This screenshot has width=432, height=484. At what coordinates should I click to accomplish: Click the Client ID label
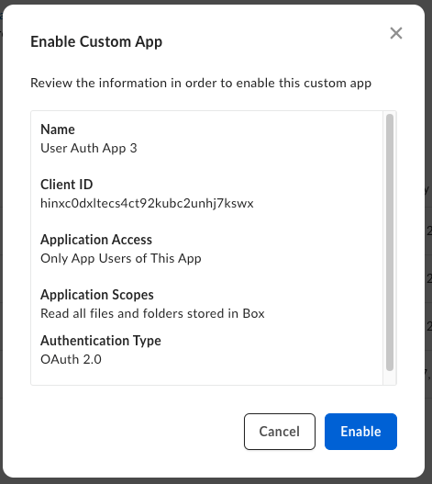click(67, 185)
